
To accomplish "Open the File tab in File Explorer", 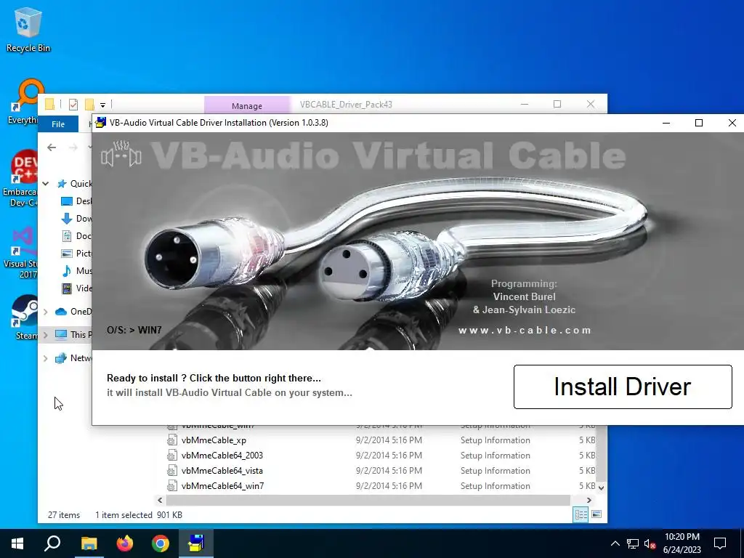I will (58, 124).
